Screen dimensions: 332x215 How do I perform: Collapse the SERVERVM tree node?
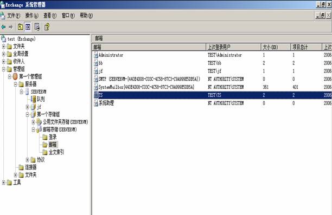pos(21,92)
